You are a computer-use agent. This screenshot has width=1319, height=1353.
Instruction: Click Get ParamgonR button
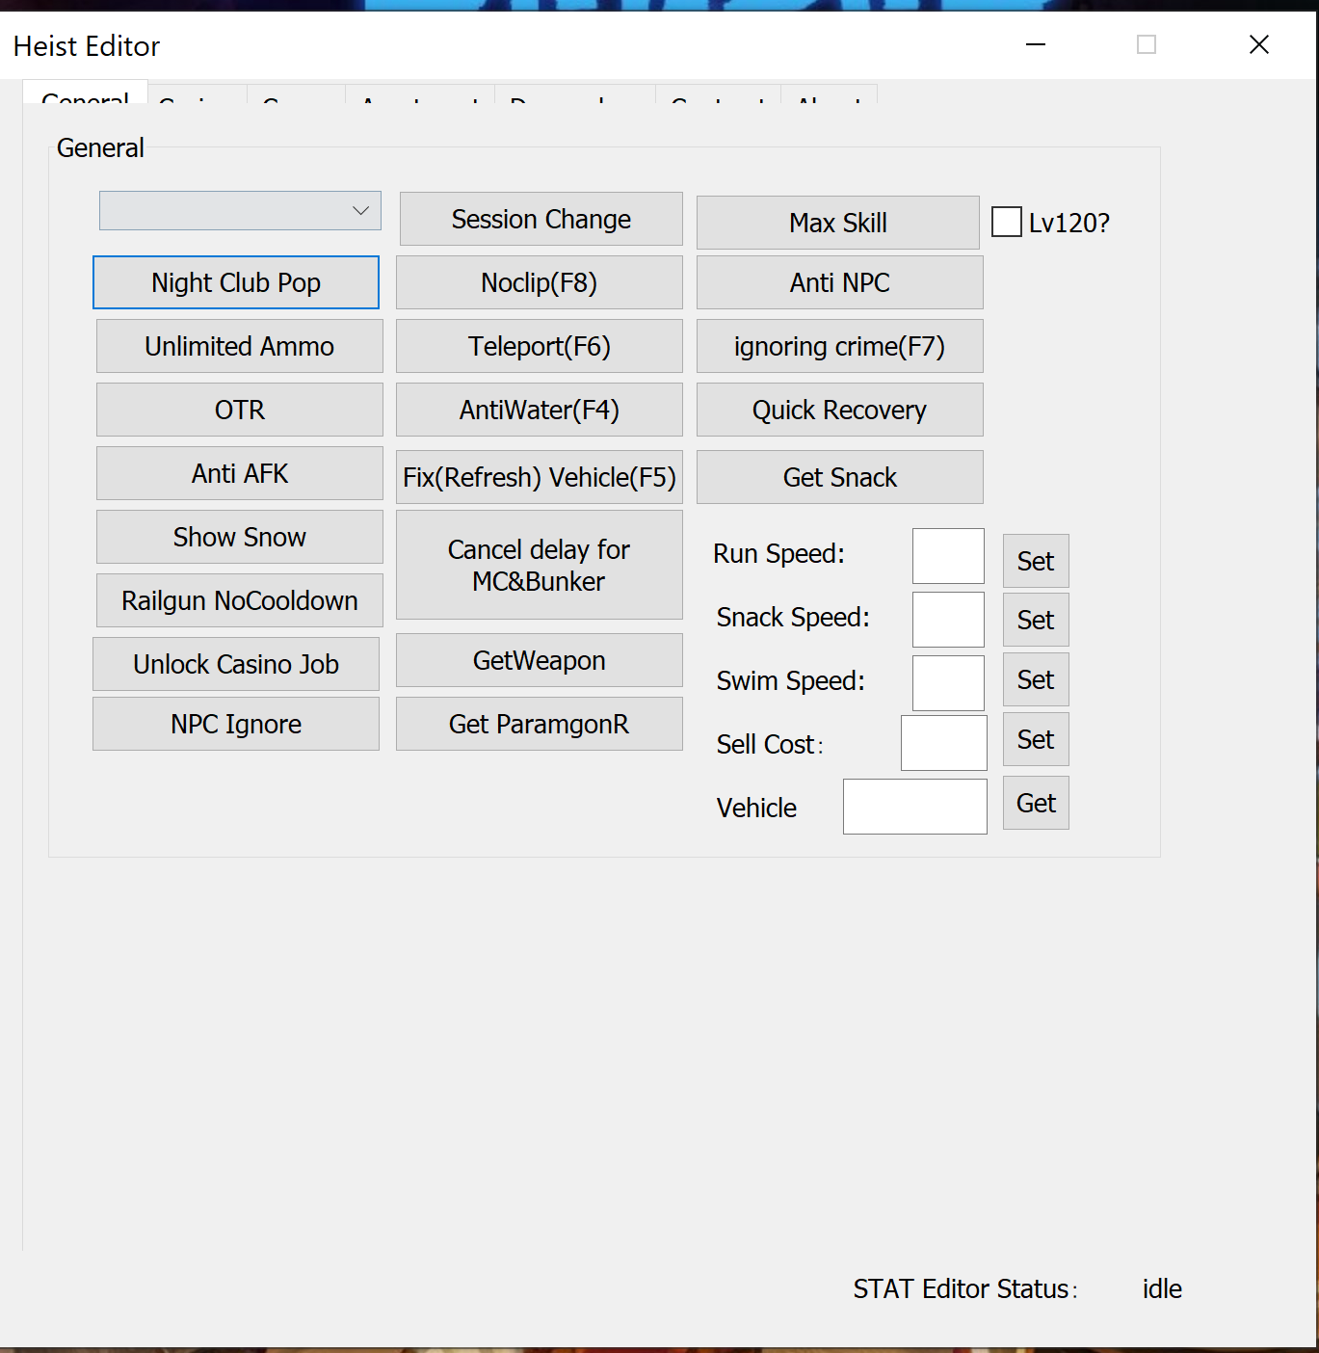540,724
